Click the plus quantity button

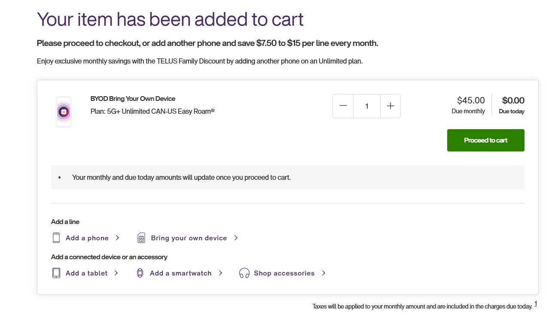click(x=390, y=106)
